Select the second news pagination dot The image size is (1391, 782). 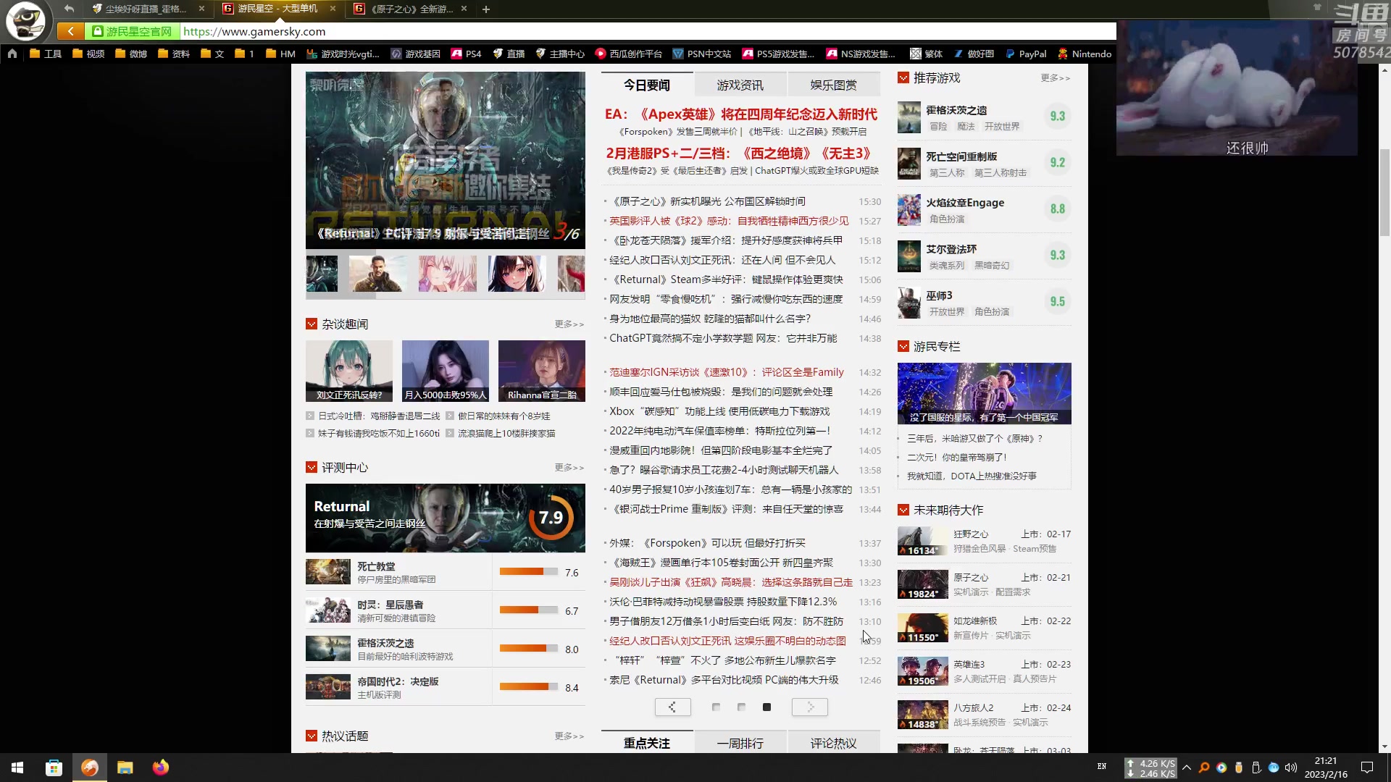[x=741, y=707]
